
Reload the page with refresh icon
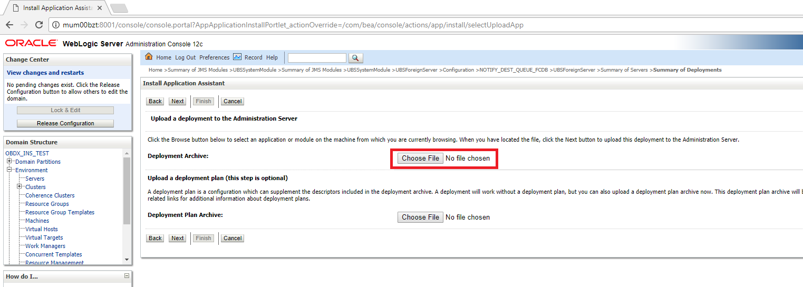tap(39, 25)
